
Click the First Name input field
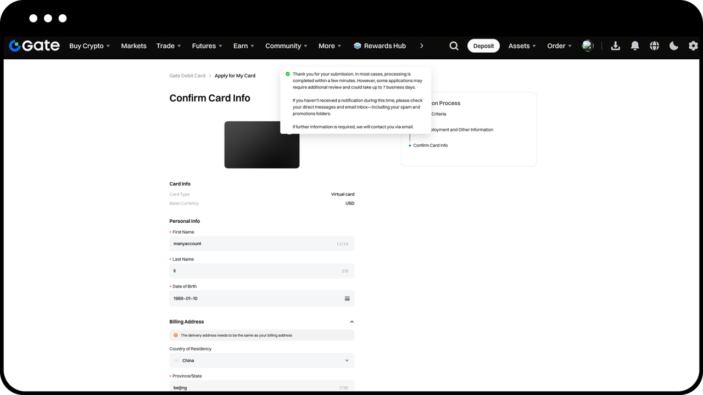tap(262, 244)
